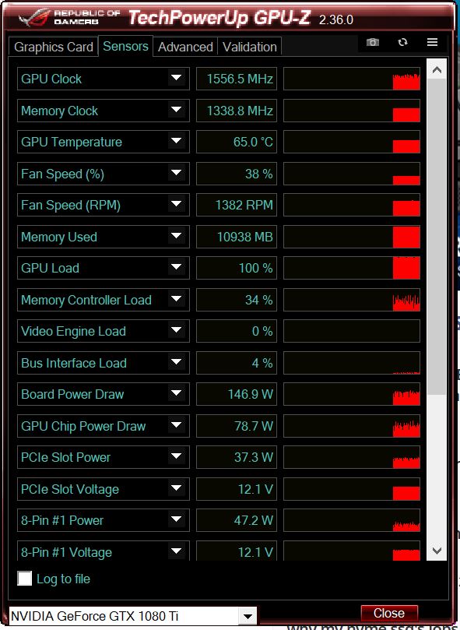
Task: Click the 1382 RPM fan value
Action: point(237,205)
